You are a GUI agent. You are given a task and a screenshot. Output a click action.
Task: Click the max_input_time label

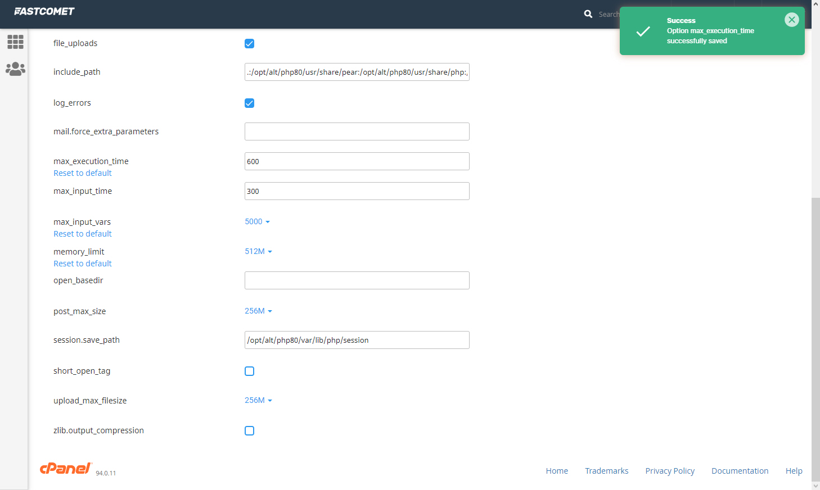coord(83,191)
